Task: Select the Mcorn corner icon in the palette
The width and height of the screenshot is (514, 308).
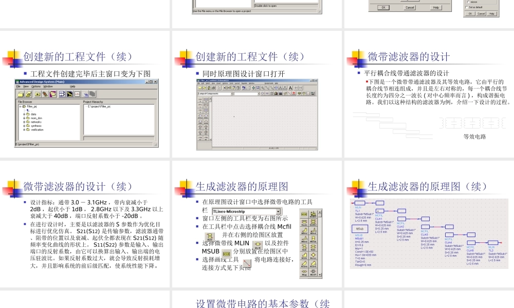Action: tap(304, 255)
